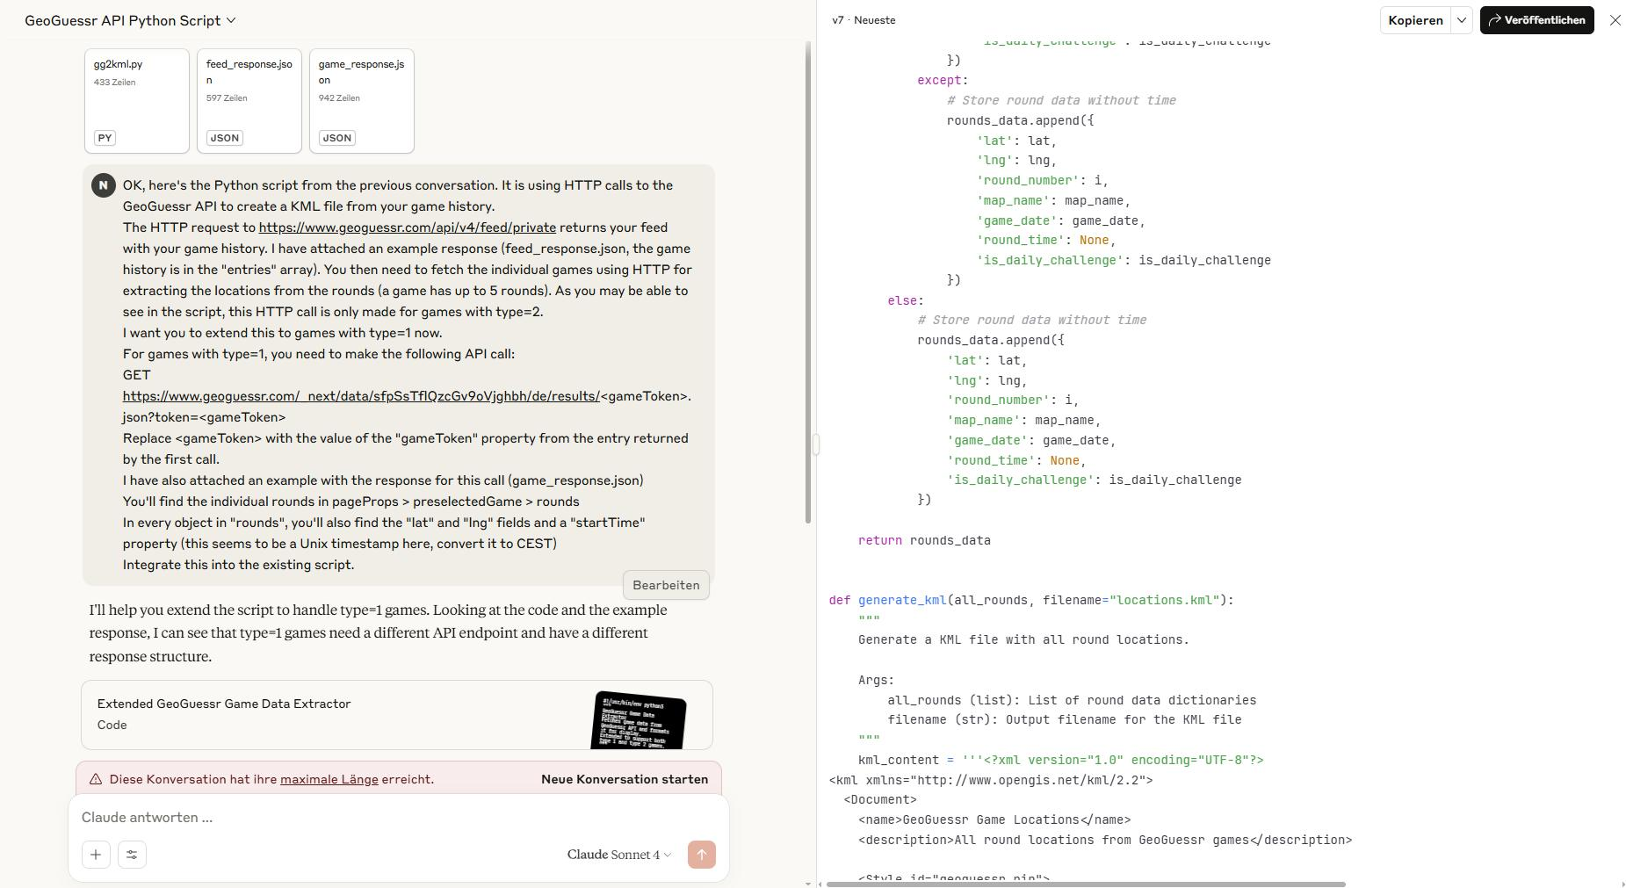
Task: Click the PY badge on gg2kml.py
Action: (105, 138)
